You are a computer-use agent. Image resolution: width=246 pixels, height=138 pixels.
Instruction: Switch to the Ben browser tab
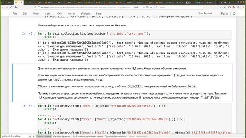coord(80,3)
